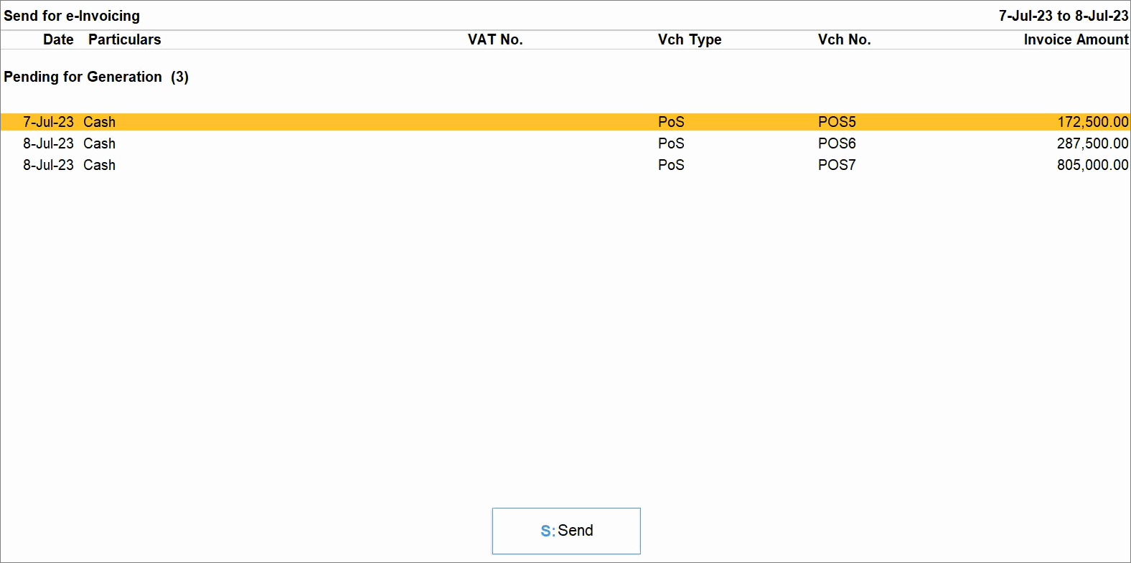The width and height of the screenshot is (1131, 563).
Task: Expand the Pending for Generation (3) section
Action: (96, 77)
